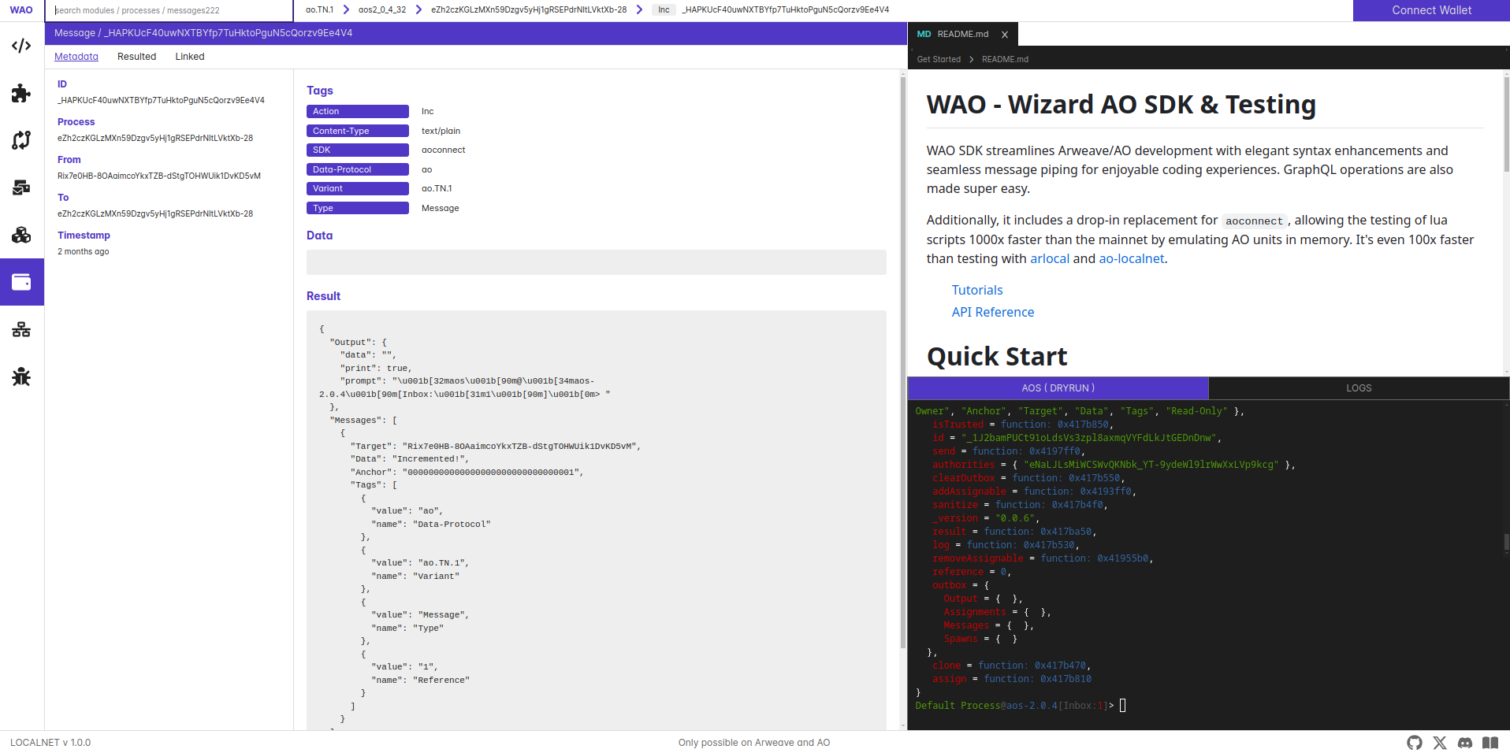Select the wallet messages sidebar icon
The image size is (1510, 753).
pyautogui.click(x=21, y=282)
